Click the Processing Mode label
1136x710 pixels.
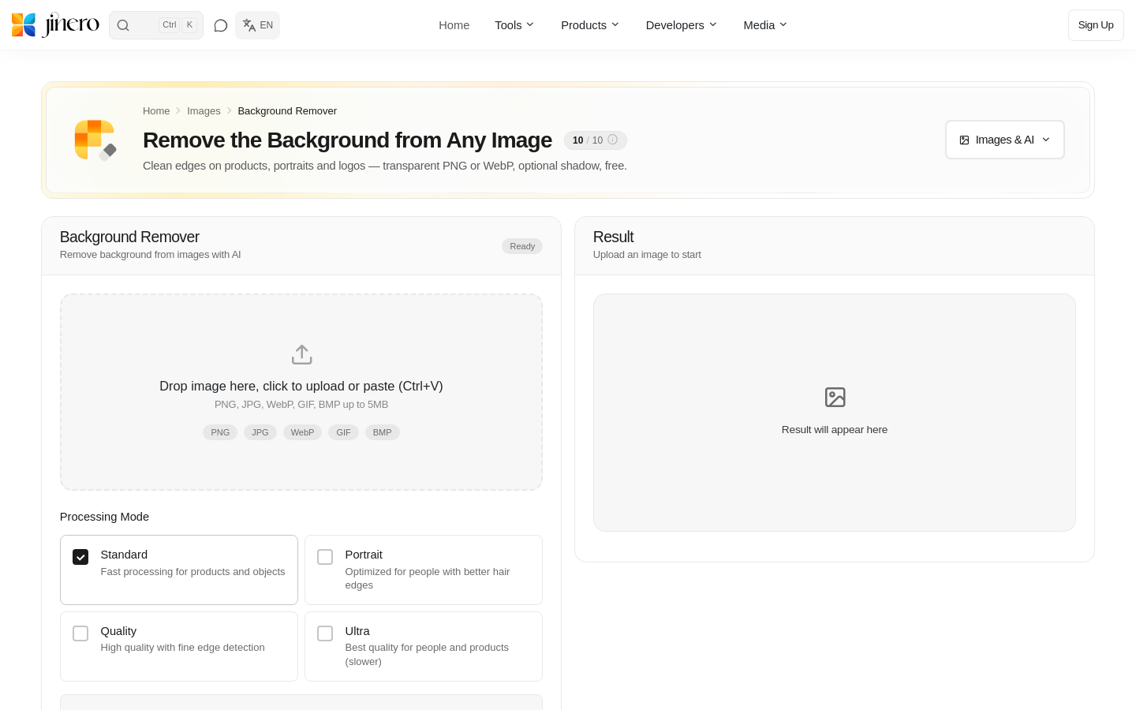(104, 517)
